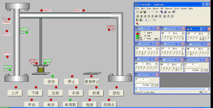The width and height of the screenshot is (213, 108).
Task: Insert an Input Variable subwindow icon
Action: [137, 16]
